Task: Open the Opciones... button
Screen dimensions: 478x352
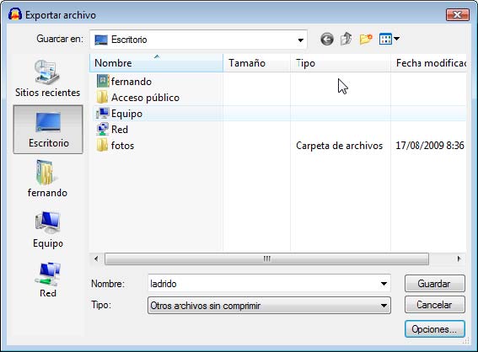Action: point(435,329)
